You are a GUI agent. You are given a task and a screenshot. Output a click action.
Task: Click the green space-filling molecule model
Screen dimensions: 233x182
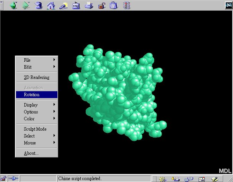tap(117, 92)
